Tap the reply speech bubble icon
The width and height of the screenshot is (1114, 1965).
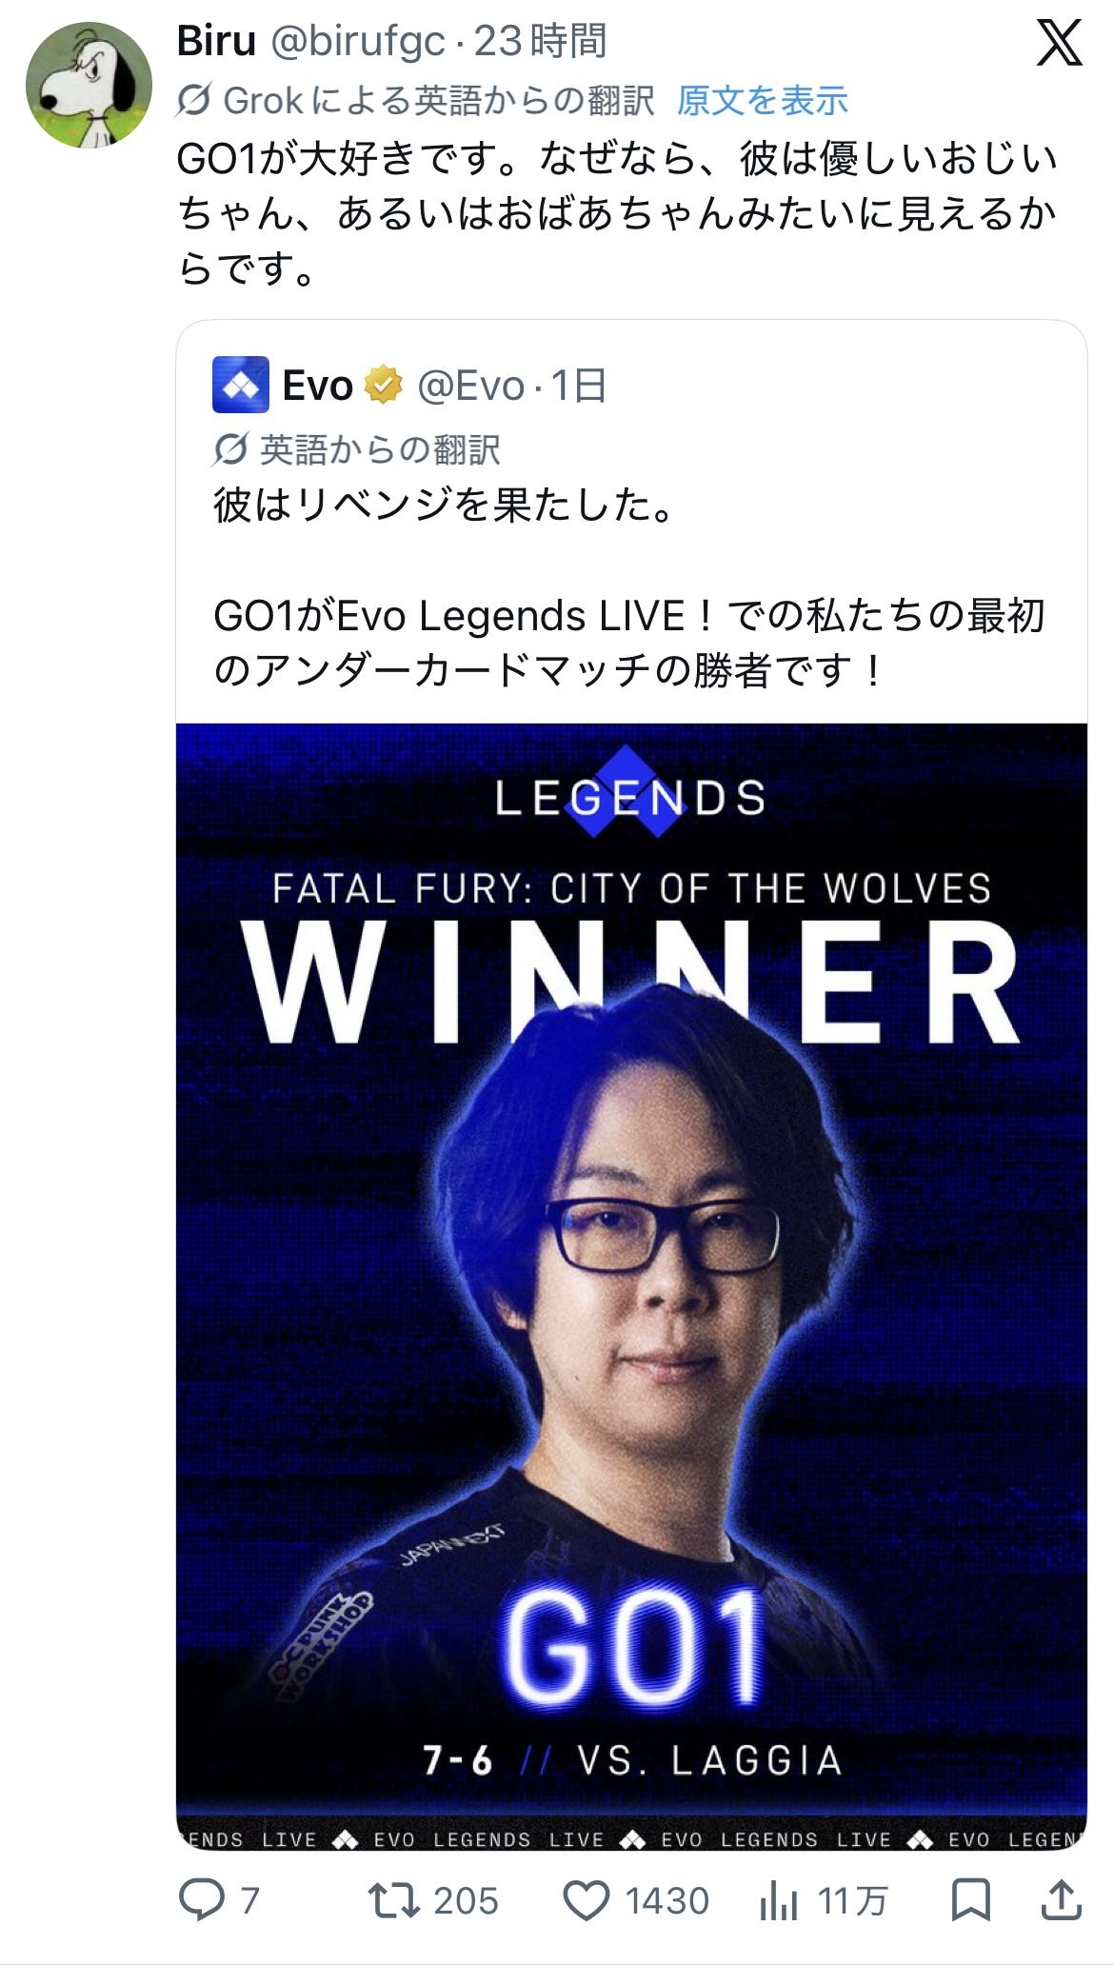coord(202,1900)
